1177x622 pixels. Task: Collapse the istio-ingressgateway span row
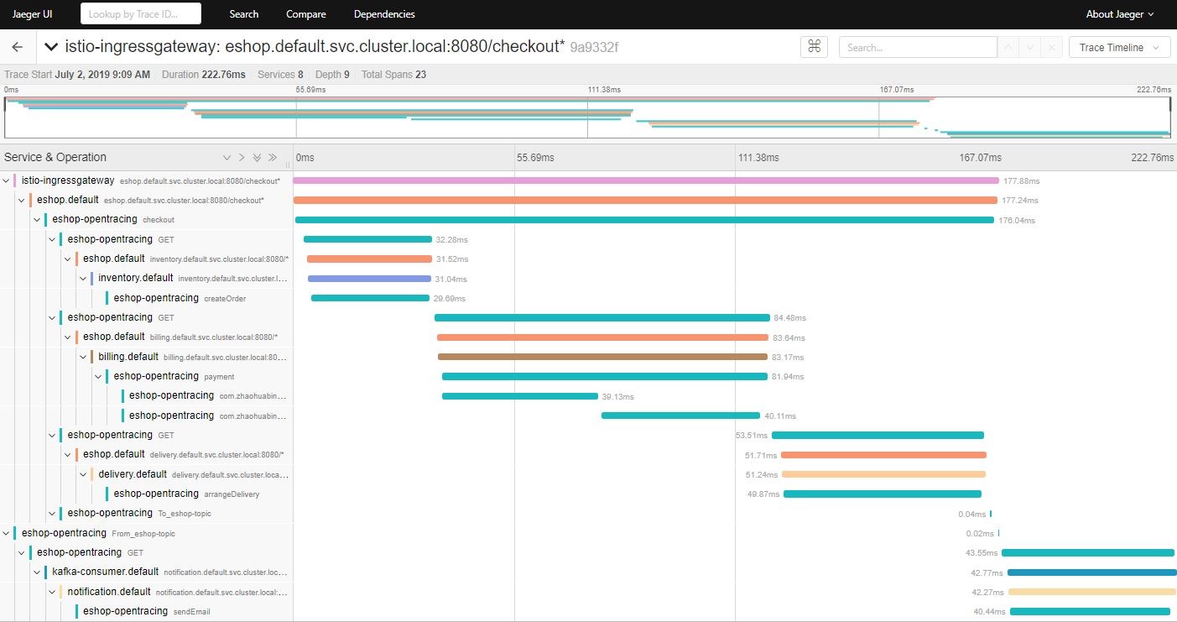[x=7, y=180]
